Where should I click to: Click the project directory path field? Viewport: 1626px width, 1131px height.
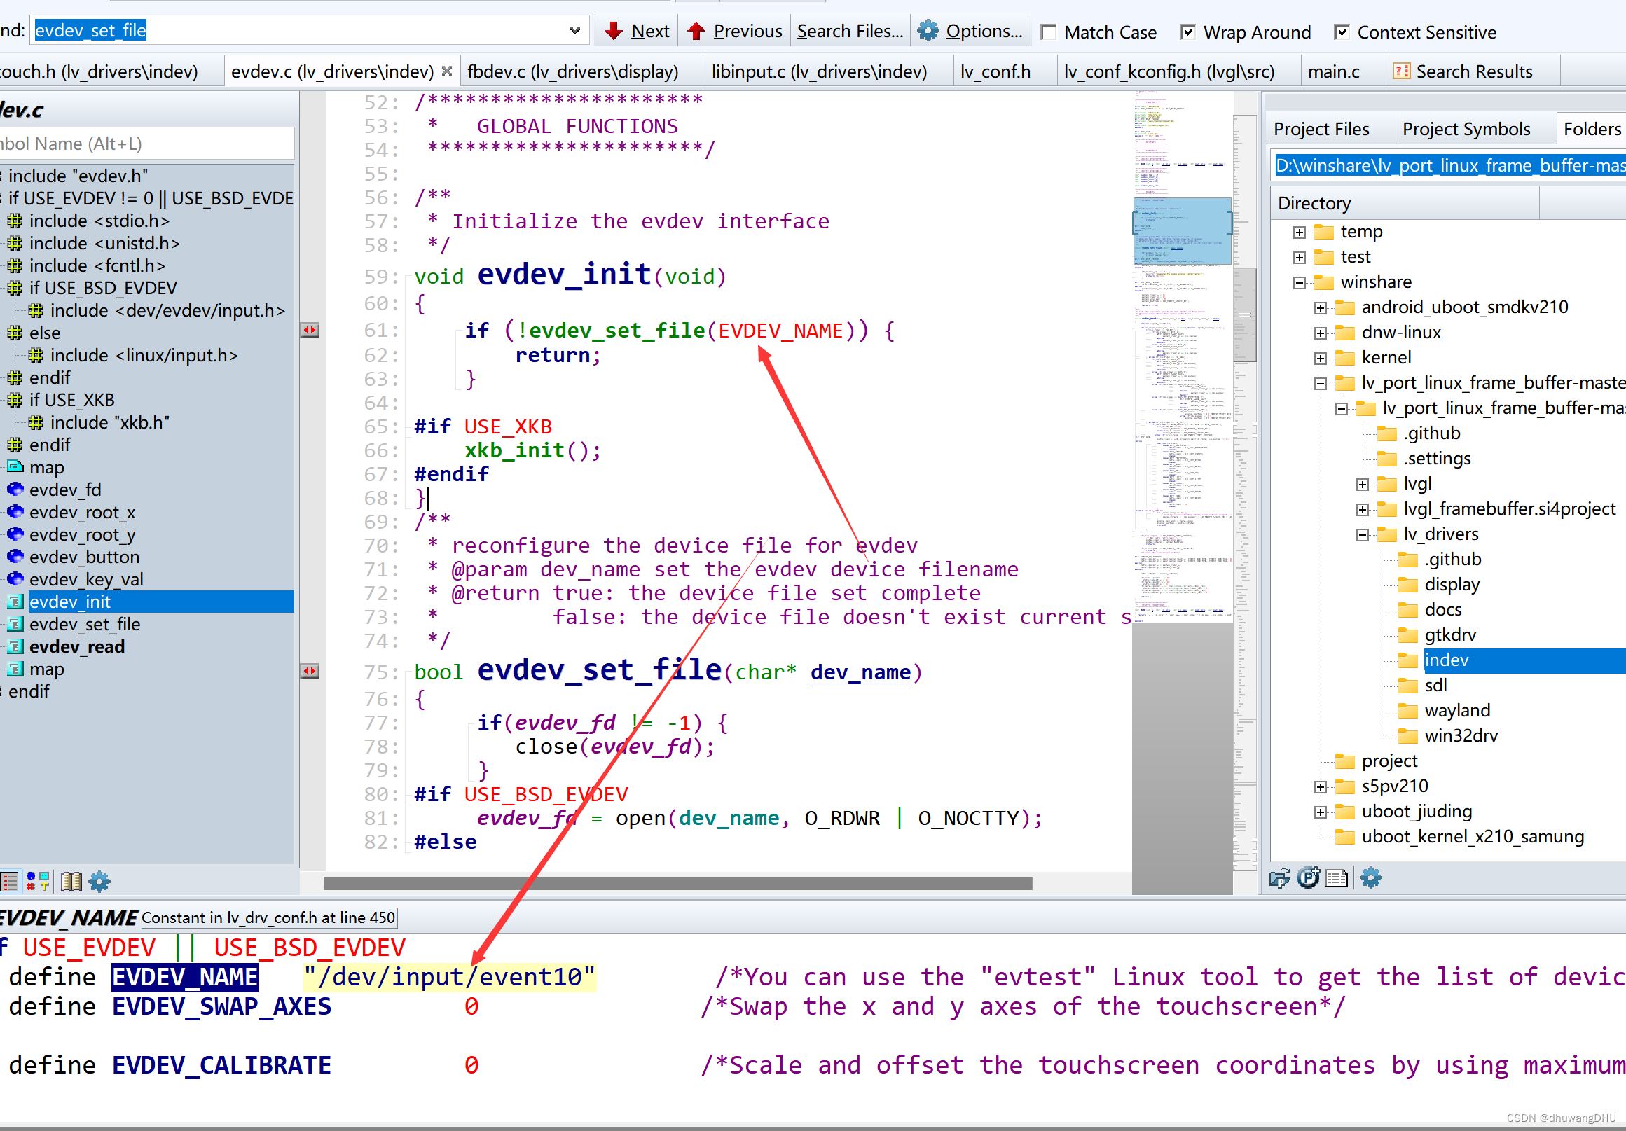coord(1449,165)
